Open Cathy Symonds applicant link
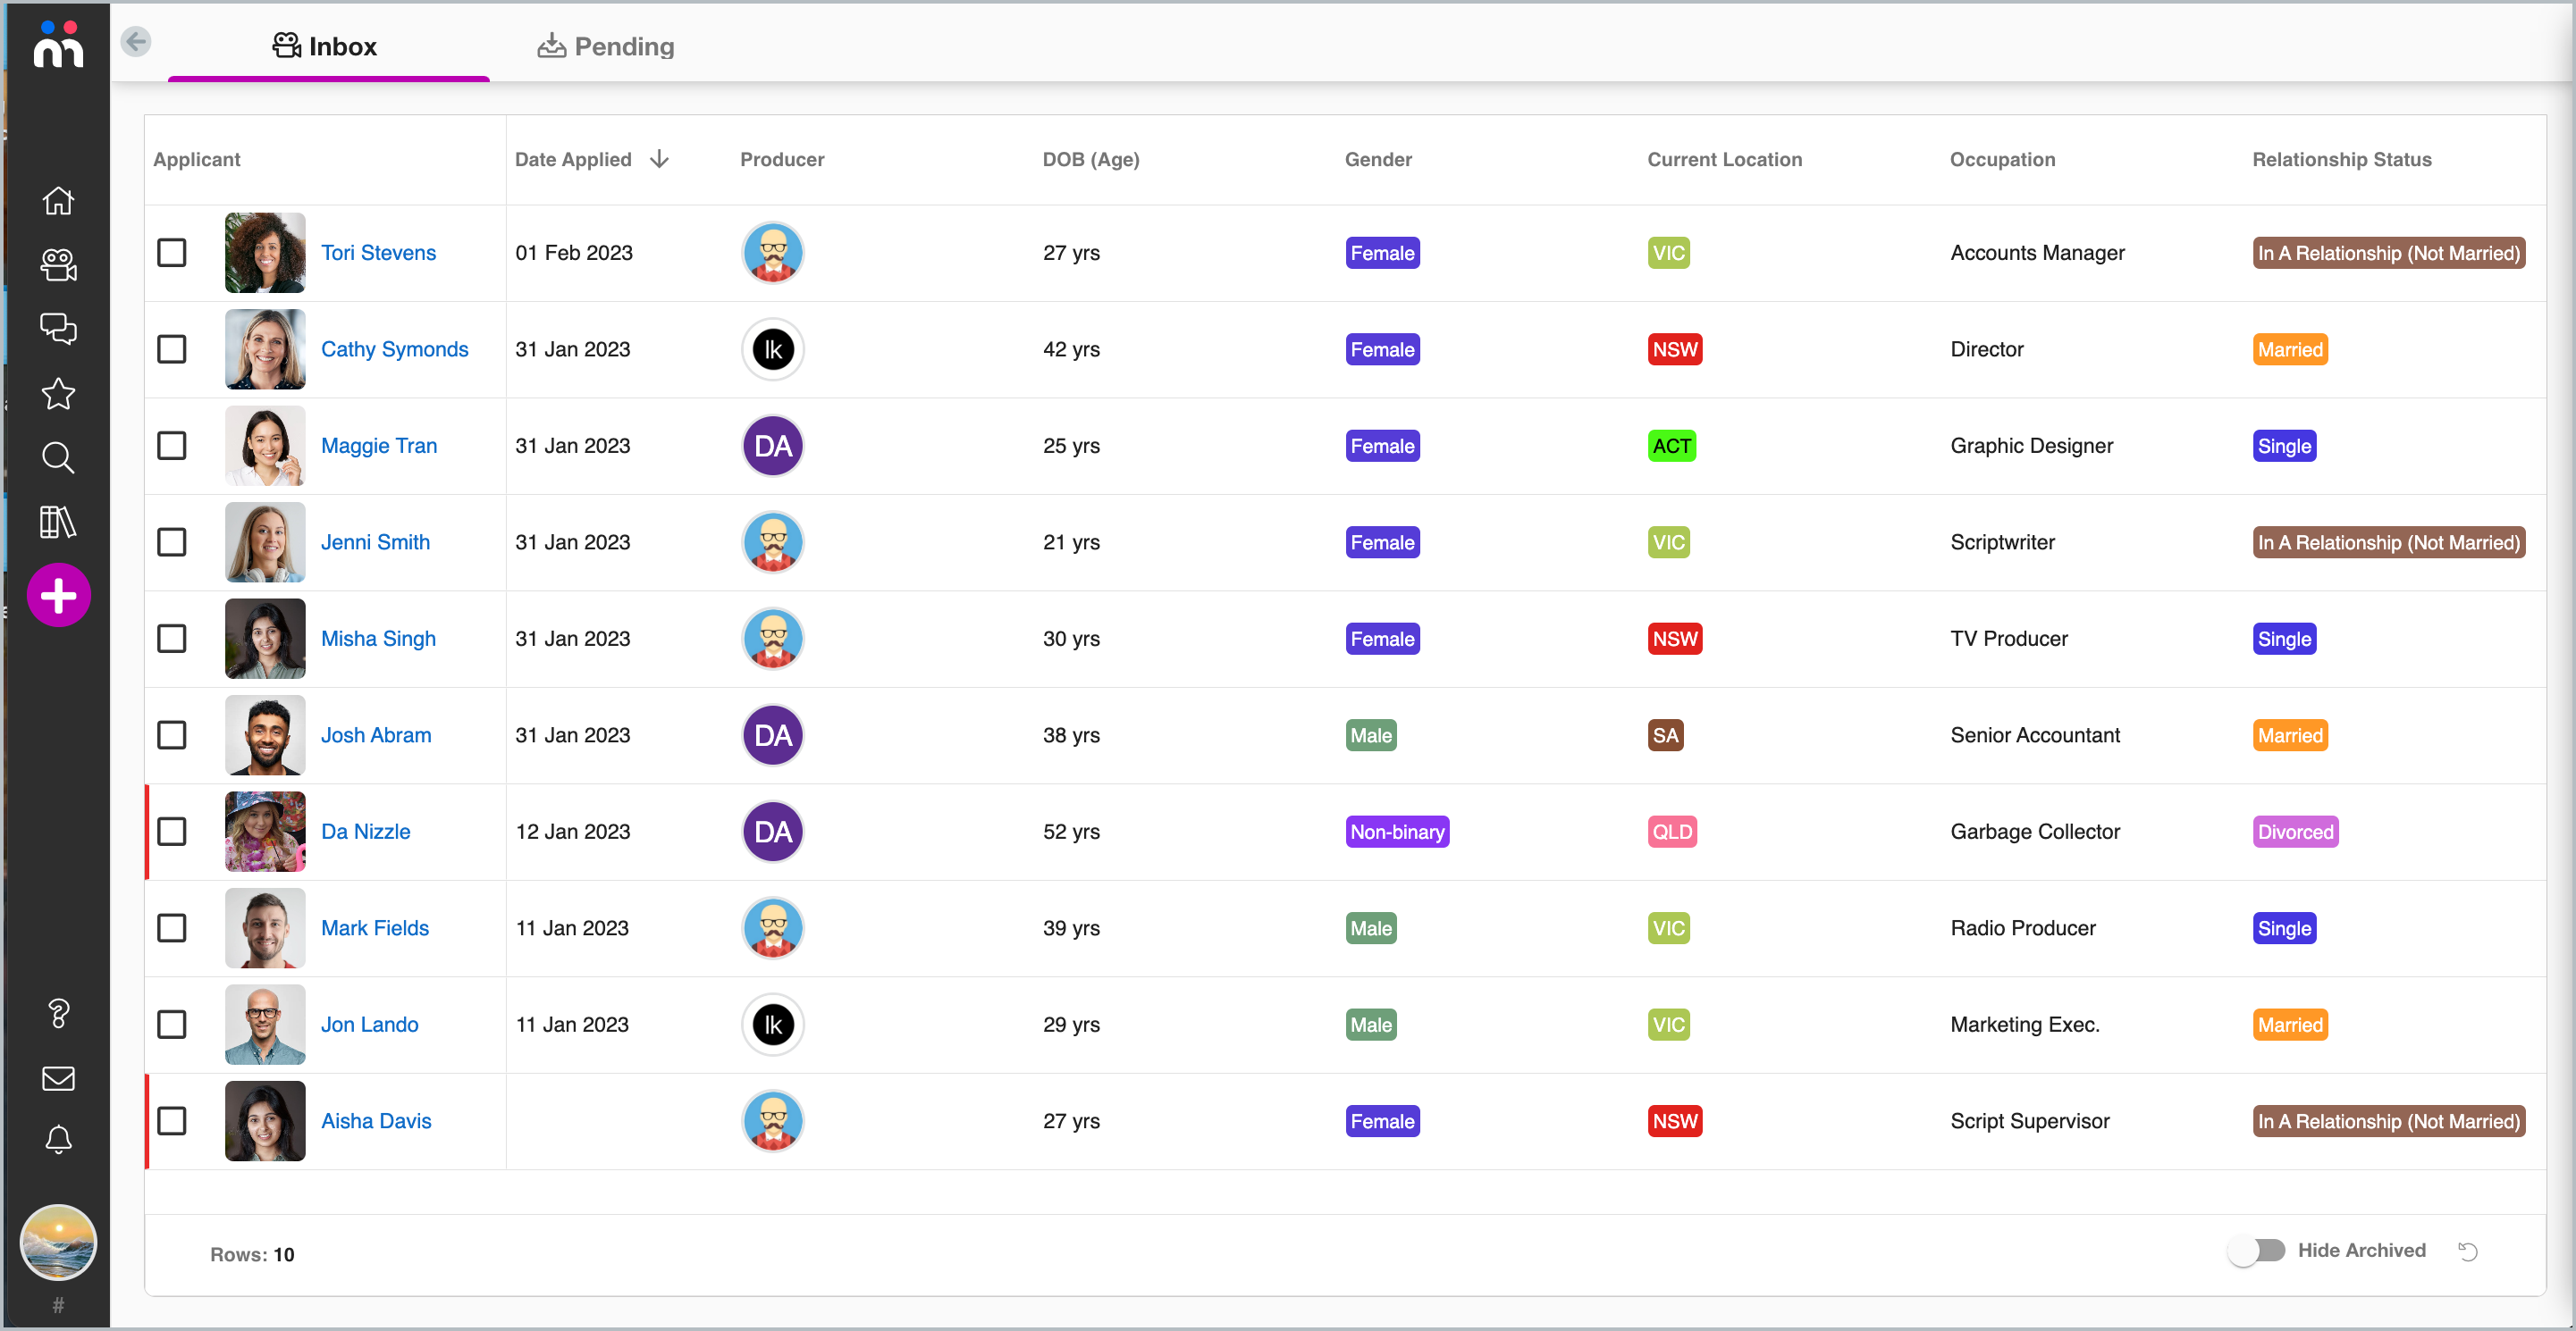The width and height of the screenshot is (2576, 1331). tap(394, 348)
